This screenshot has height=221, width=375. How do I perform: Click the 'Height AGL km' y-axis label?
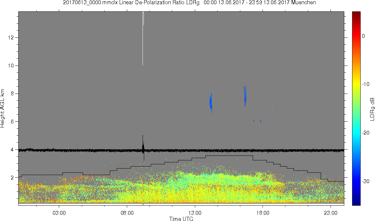(3, 109)
